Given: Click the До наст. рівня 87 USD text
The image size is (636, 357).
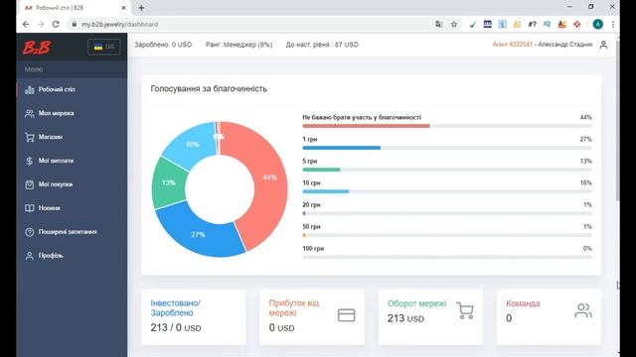Looking at the screenshot, I should (322, 45).
